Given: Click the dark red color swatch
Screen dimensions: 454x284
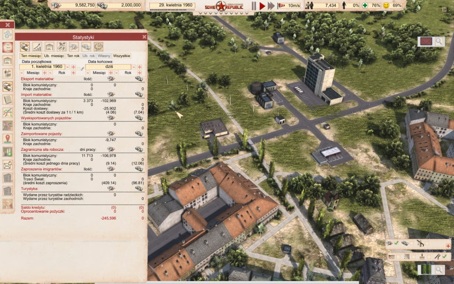Looking at the screenshot, I should (x=426, y=41).
